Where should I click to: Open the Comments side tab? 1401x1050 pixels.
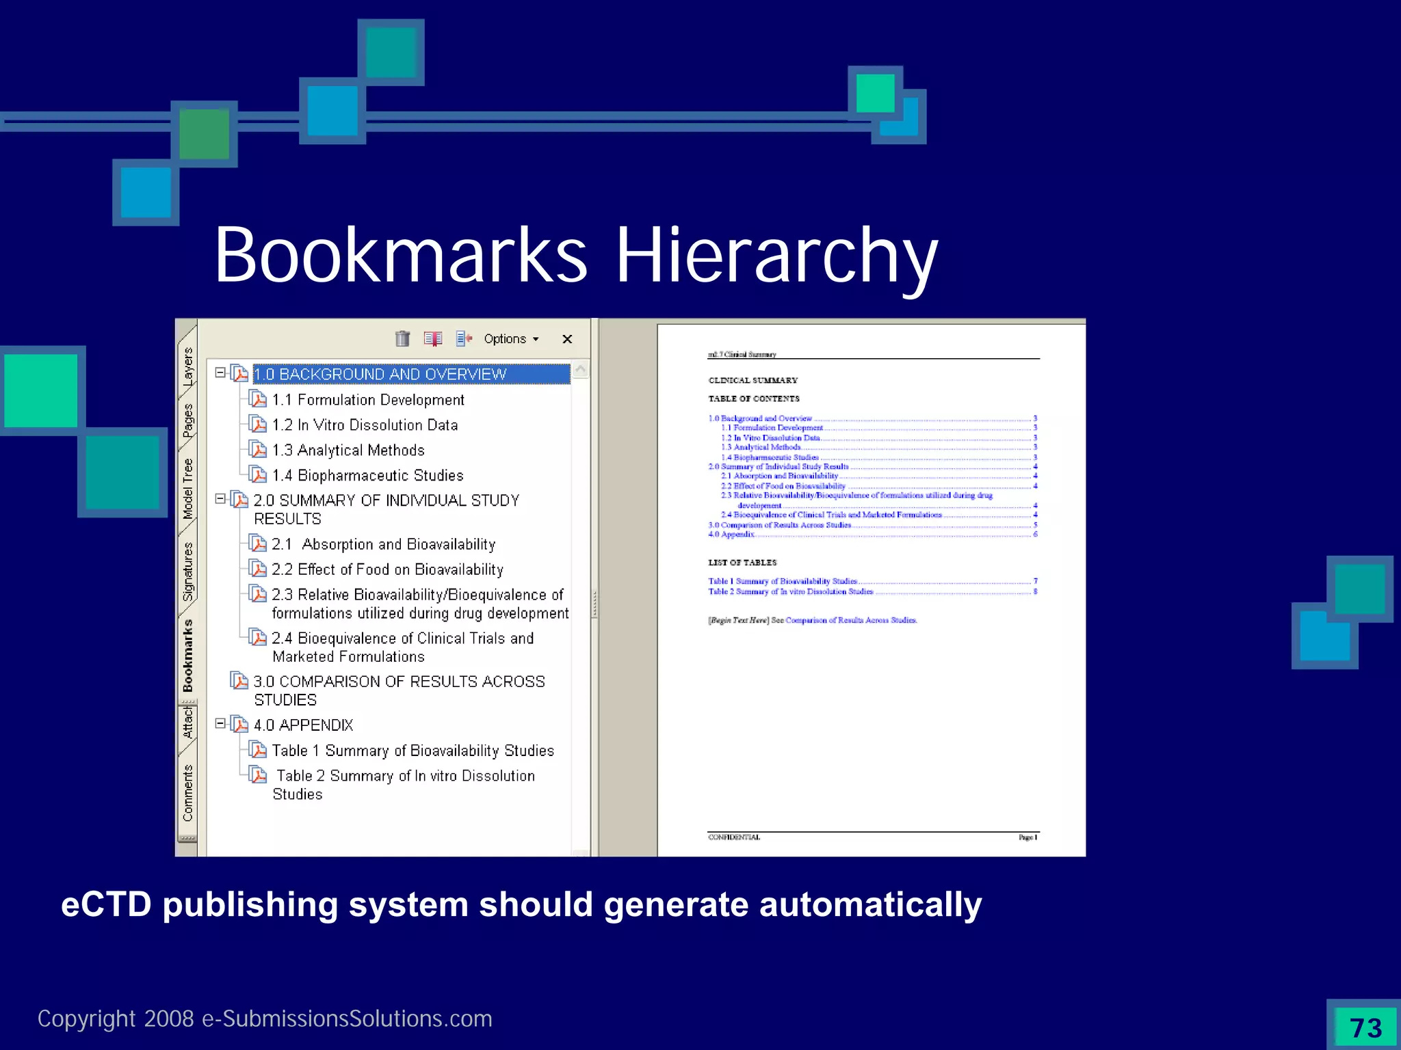187,793
